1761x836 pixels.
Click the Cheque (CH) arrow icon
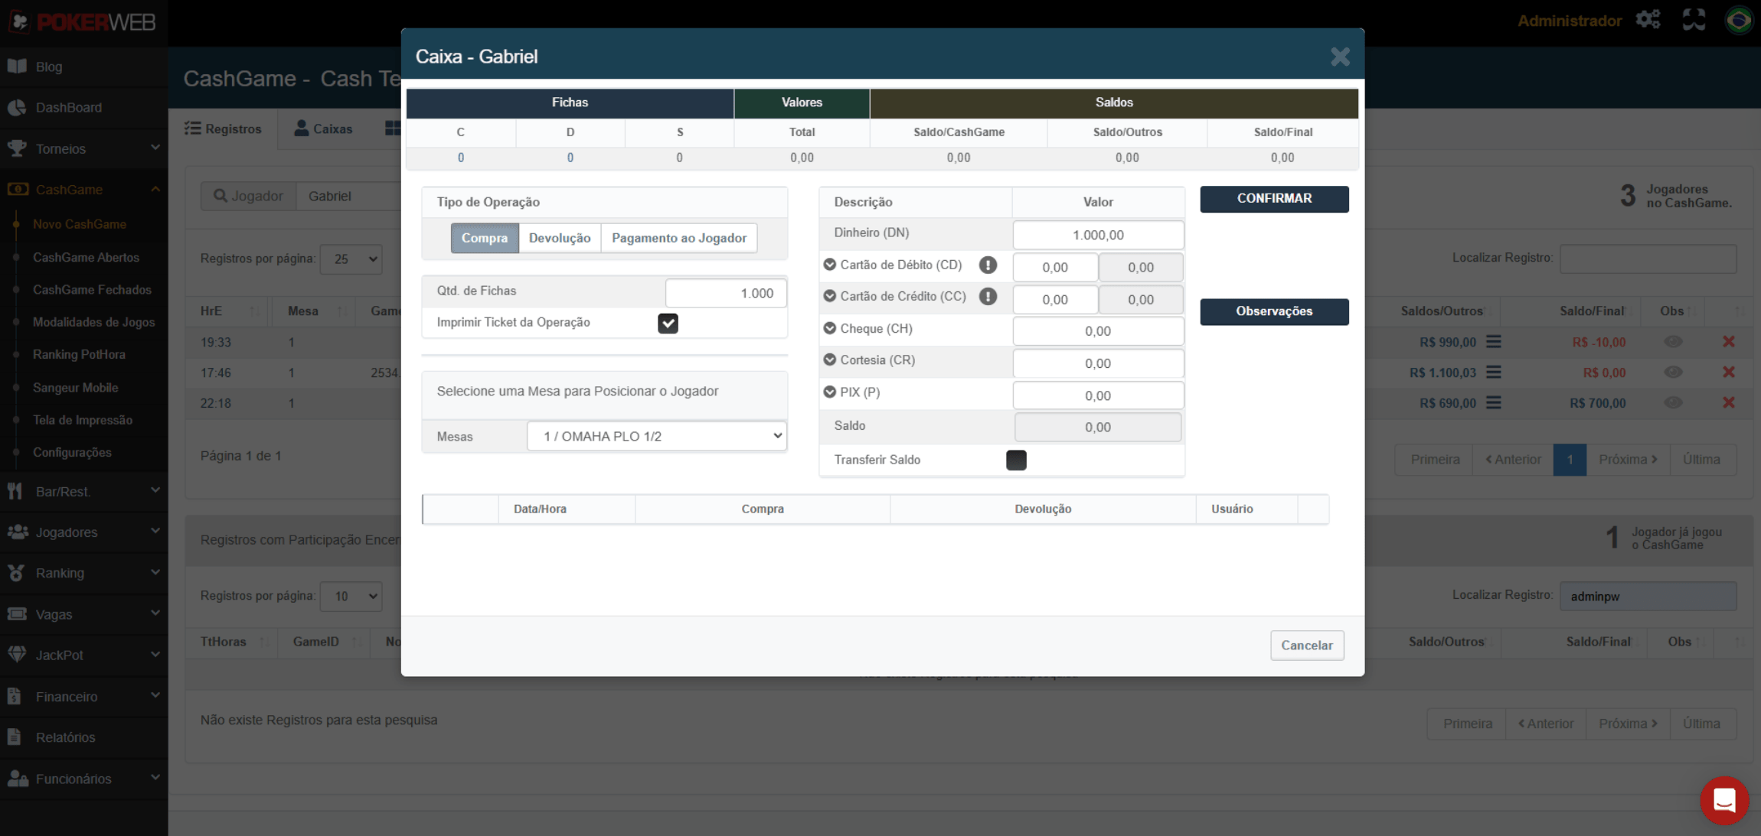tap(829, 329)
